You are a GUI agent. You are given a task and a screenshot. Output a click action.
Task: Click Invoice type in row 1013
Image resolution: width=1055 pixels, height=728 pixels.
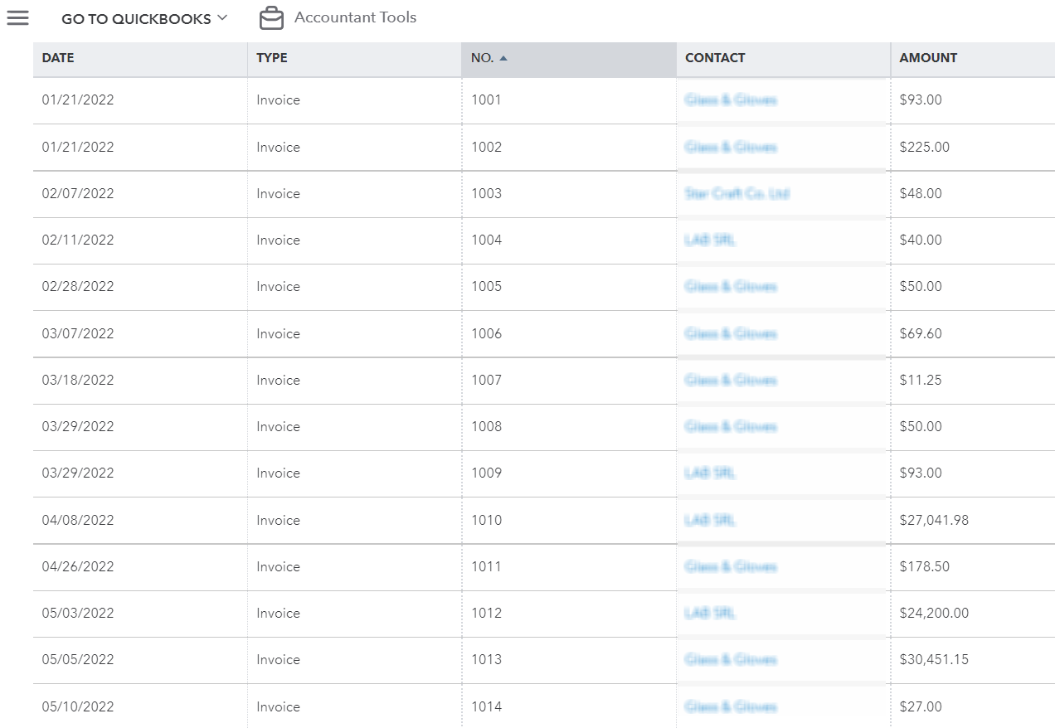click(x=278, y=659)
